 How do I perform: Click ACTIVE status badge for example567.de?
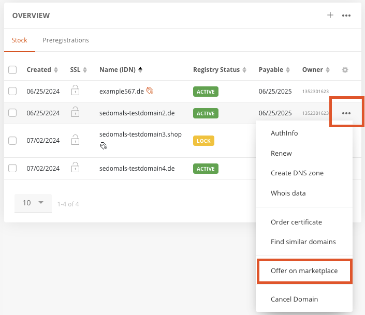206,92
